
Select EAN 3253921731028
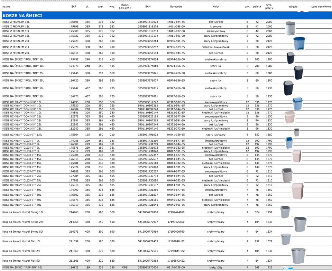click(148, 151)
